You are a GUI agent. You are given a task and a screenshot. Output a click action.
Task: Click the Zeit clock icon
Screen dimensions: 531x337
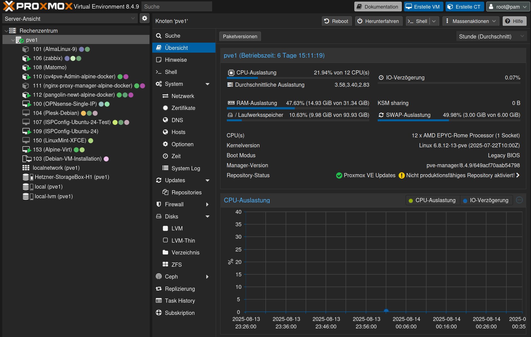165,156
